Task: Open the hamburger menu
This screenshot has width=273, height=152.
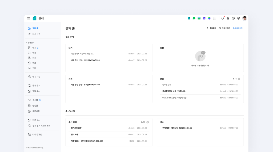Action: pyautogui.click(x=29, y=18)
